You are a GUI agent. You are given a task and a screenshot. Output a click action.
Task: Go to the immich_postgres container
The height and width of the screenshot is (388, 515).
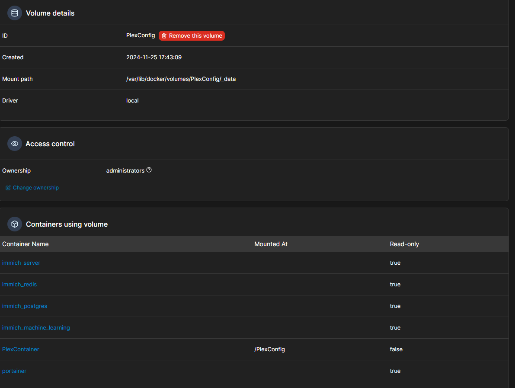point(25,306)
